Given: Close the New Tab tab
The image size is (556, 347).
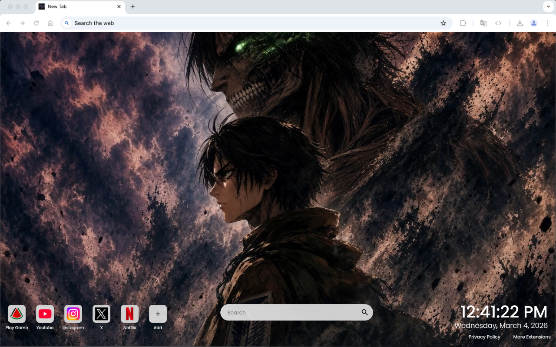Looking at the screenshot, I should click(x=119, y=7).
